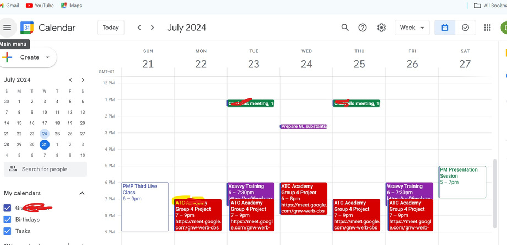507x245 pixels.
Task: Go to next week arrow
Action: (x=152, y=28)
